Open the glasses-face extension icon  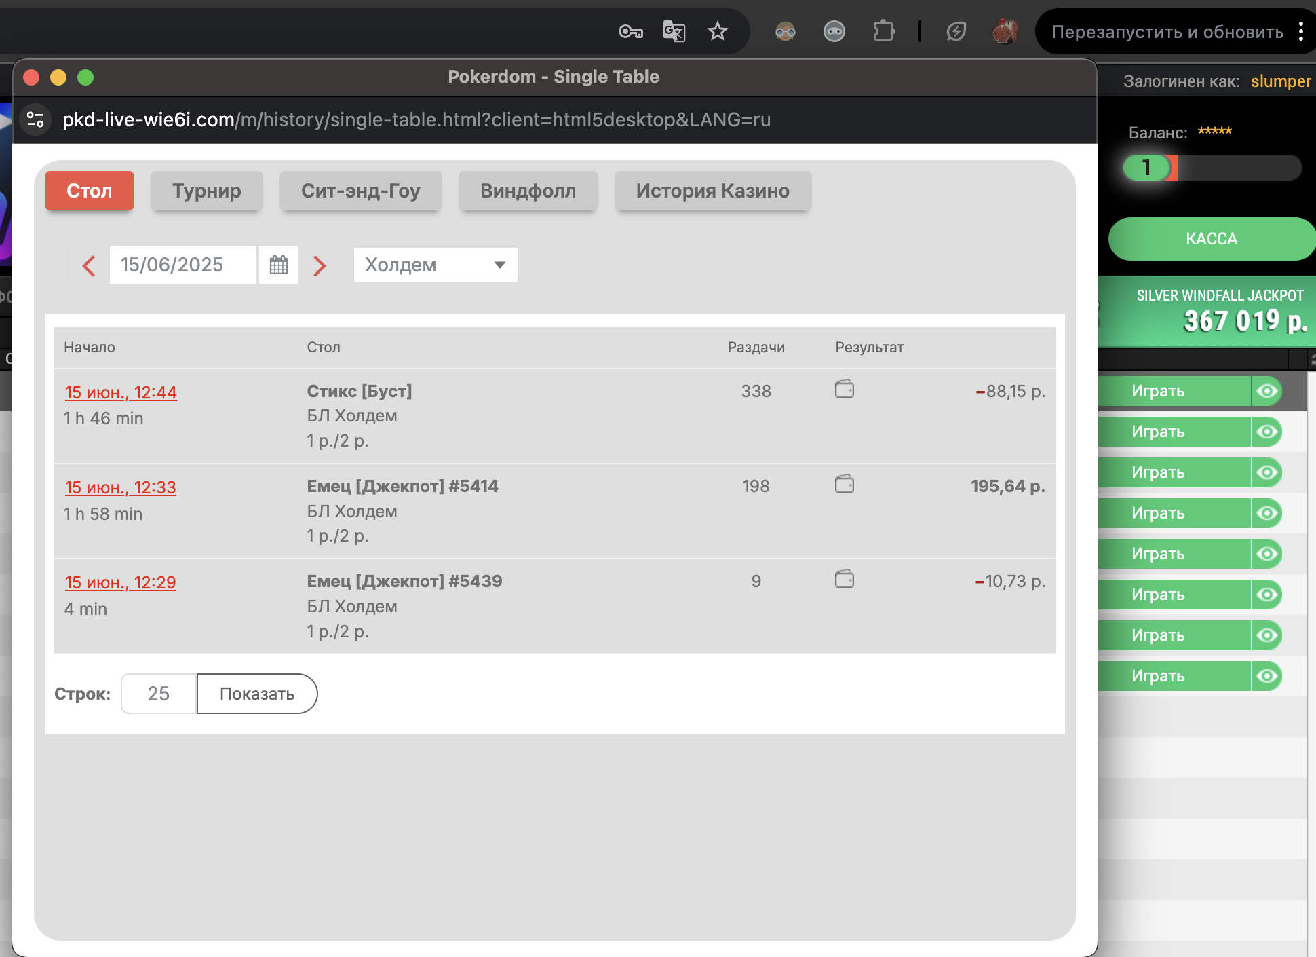(x=785, y=31)
